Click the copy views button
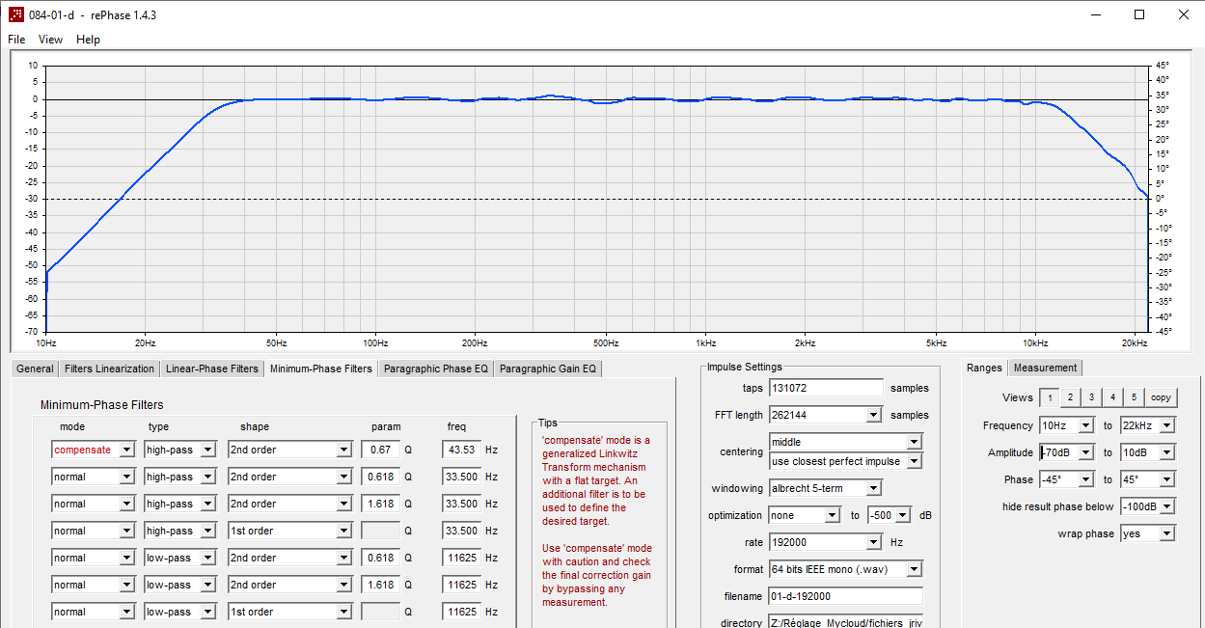1205x628 pixels. [1161, 397]
